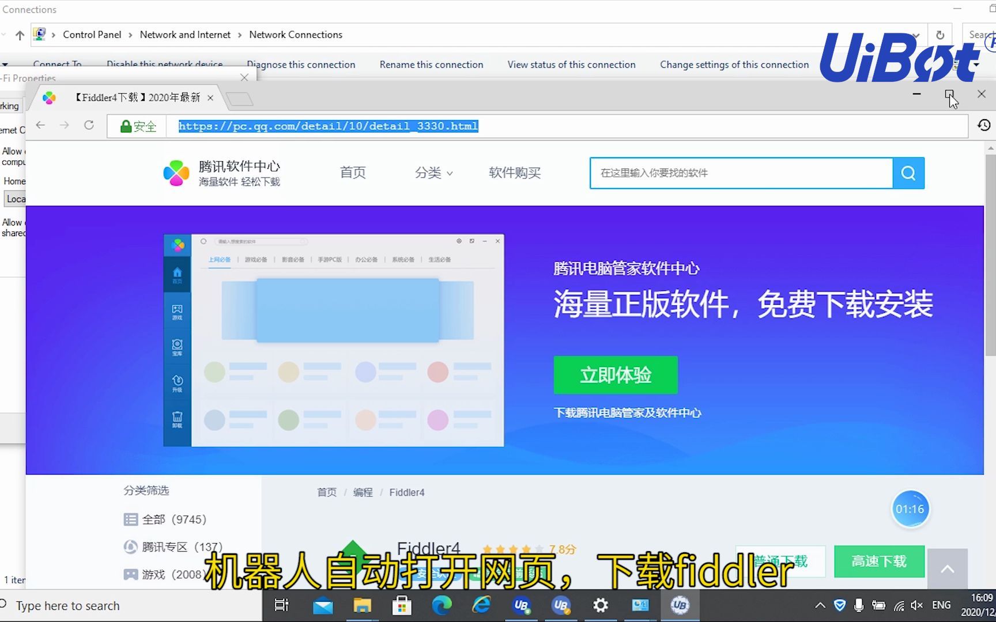Click 编程 breadcrumb link
This screenshot has height=622, width=996.
(363, 492)
